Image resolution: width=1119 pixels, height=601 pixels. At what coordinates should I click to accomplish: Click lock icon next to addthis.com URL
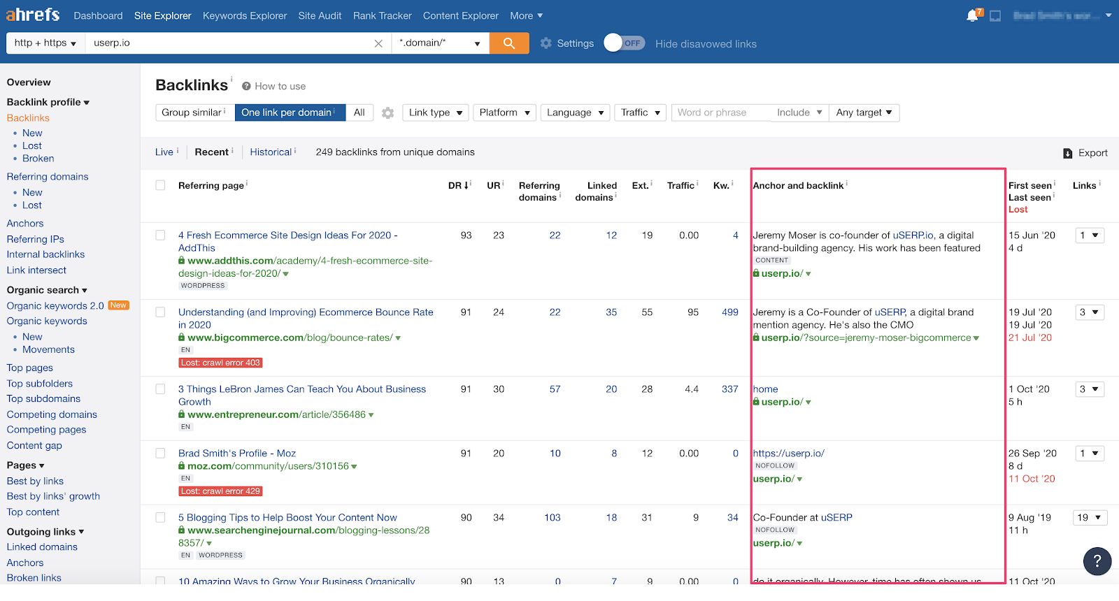click(182, 261)
